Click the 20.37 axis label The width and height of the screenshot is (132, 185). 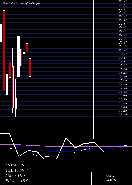tap(123, 46)
